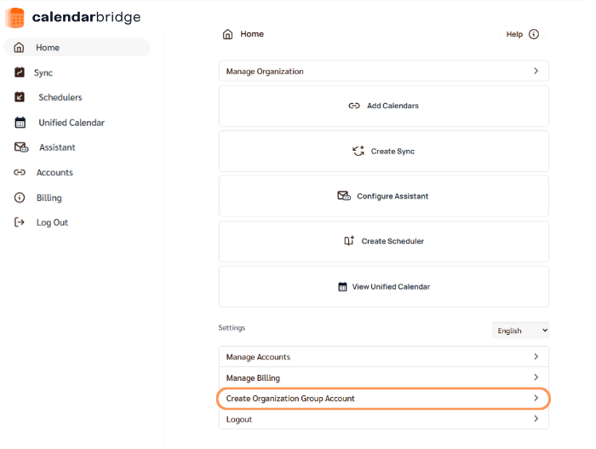The height and width of the screenshot is (449, 596).
Task: Click Logout in the Settings list
Action: [x=384, y=419]
